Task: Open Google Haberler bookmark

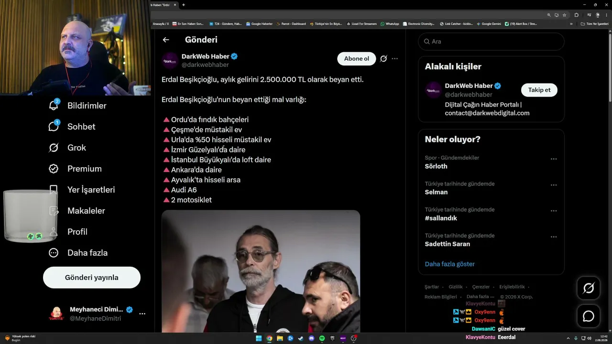Action: pos(260,23)
